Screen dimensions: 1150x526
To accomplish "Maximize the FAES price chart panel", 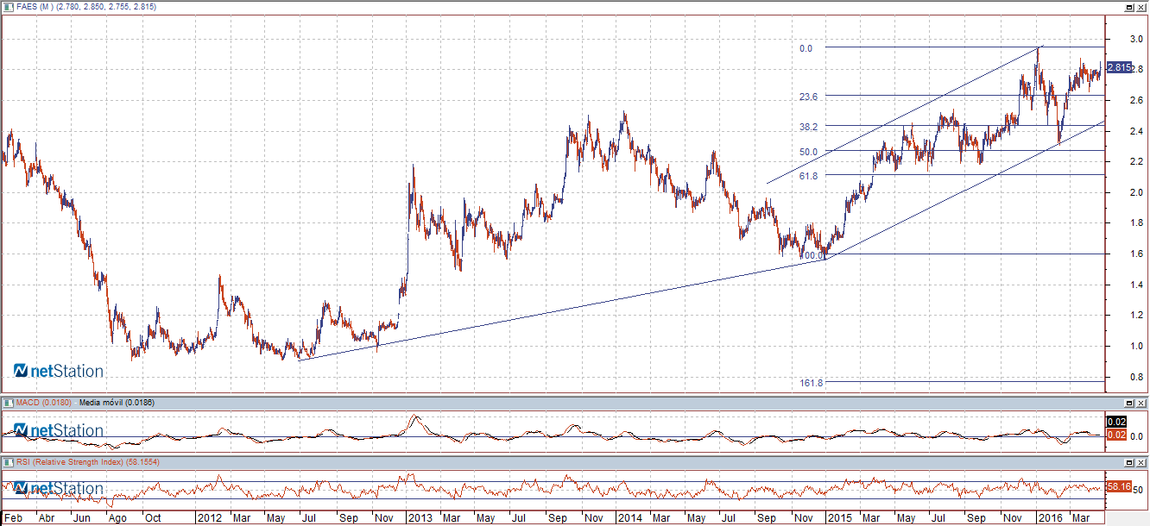I will pyautogui.click(x=1129, y=7).
